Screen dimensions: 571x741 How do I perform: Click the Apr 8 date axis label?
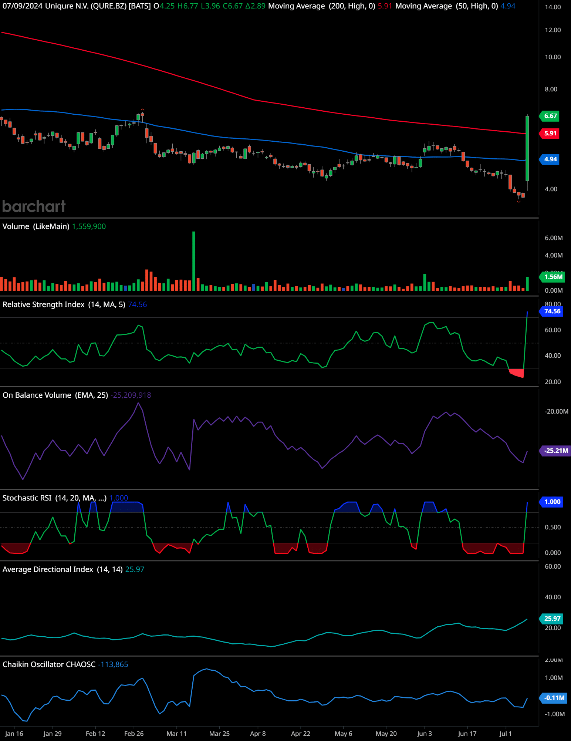[258, 734]
